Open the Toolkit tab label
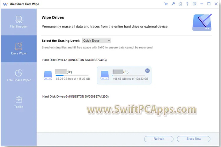Viewport: 221px width, 147px height. coord(19,107)
